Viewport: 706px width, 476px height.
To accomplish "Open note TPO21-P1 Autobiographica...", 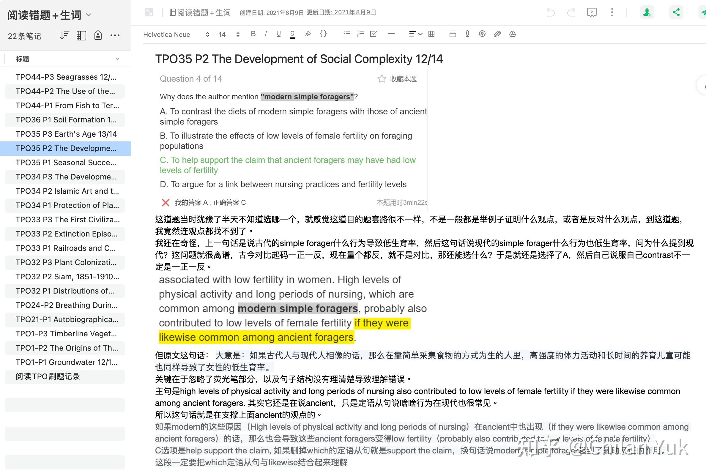I will [65, 320].
